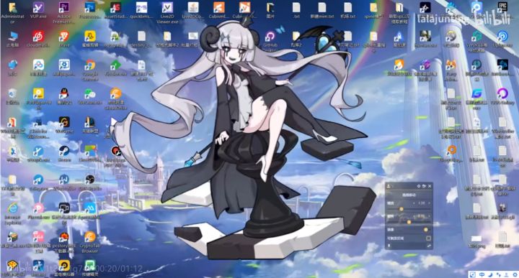Image resolution: width=519 pixels, height=278 pixels.
Task: Launch WeChat from the desktop
Action: (x=90, y=94)
